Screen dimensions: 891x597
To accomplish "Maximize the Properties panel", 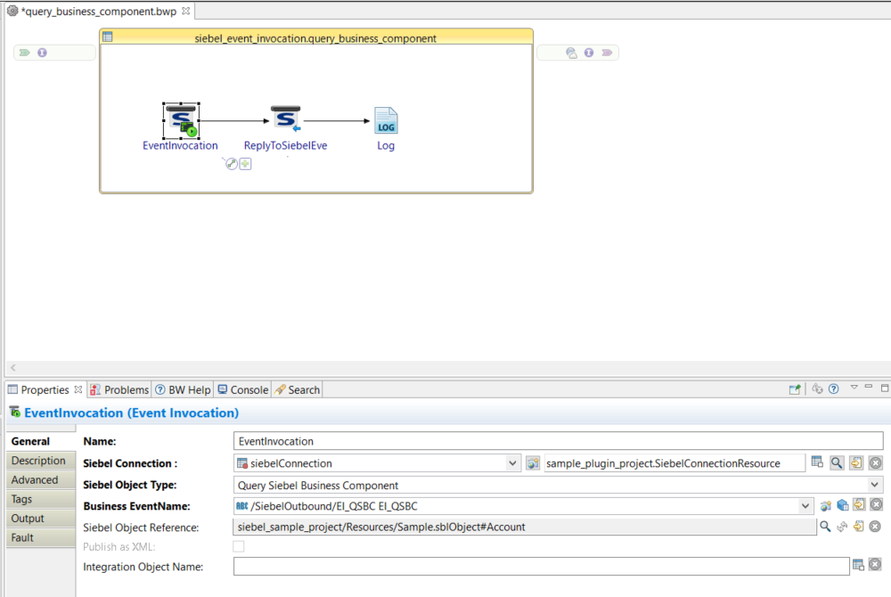I will pos(884,388).
